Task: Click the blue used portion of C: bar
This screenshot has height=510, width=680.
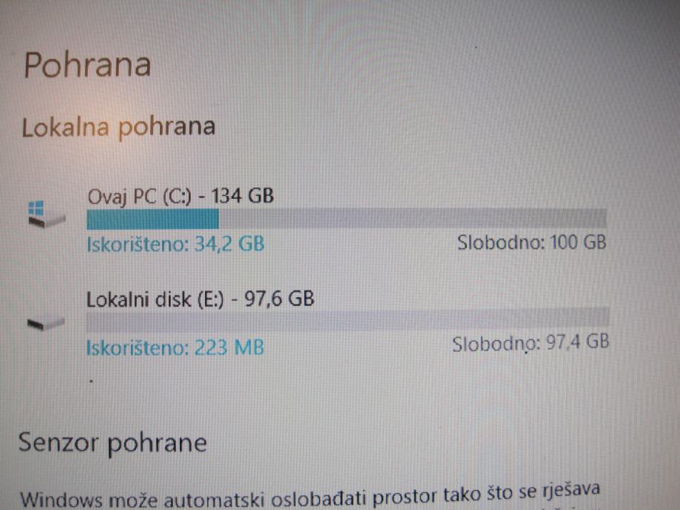Action: pyautogui.click(x=152, y=219)
